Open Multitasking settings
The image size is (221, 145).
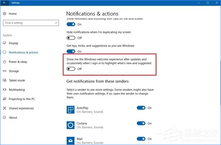(x=17, y=90)
